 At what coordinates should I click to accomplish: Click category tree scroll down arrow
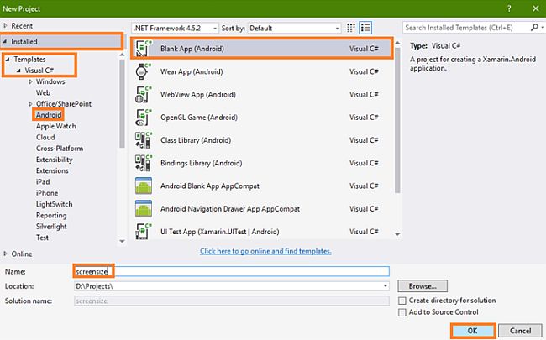click(122, 241)
